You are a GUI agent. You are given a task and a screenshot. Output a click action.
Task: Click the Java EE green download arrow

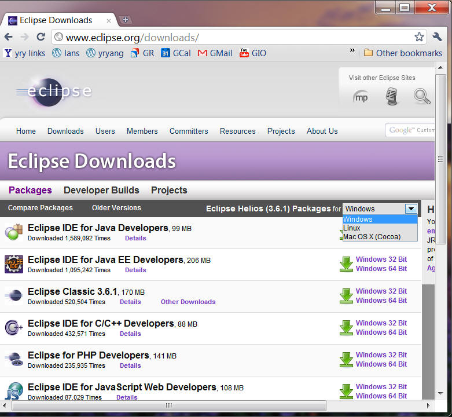coord(346,264)
